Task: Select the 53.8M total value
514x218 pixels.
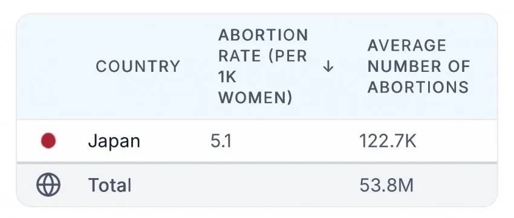Action: (x=386, y=185)
